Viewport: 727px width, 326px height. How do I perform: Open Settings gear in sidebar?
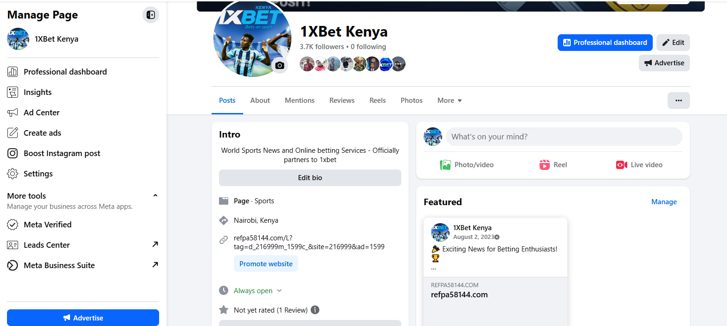(13, 174)
